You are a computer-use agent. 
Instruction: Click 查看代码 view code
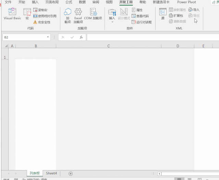click(x=140, y=16)
